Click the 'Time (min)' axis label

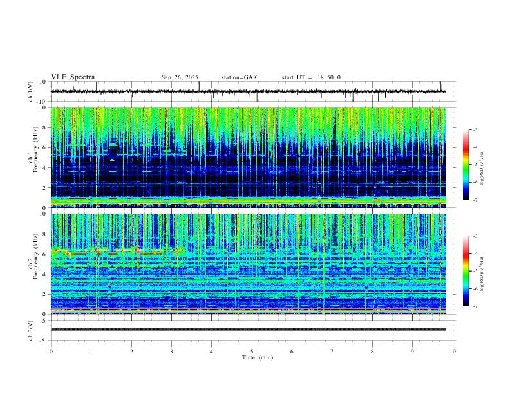coord(258,357)
